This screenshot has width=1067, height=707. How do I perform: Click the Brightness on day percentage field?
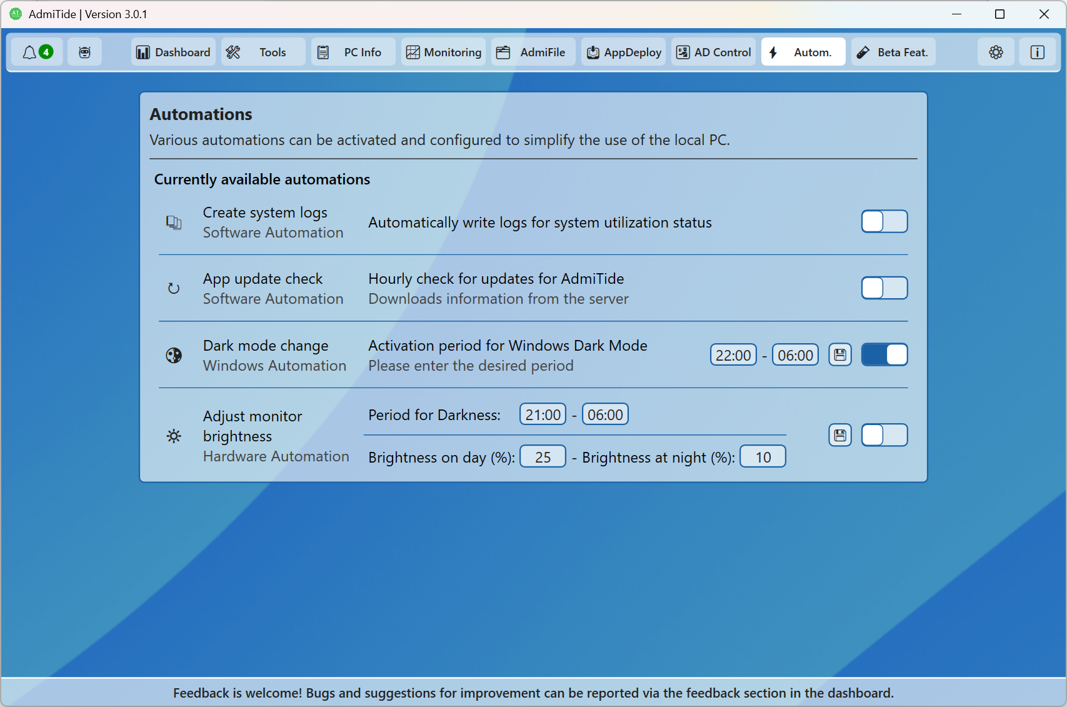click(543, 457)
